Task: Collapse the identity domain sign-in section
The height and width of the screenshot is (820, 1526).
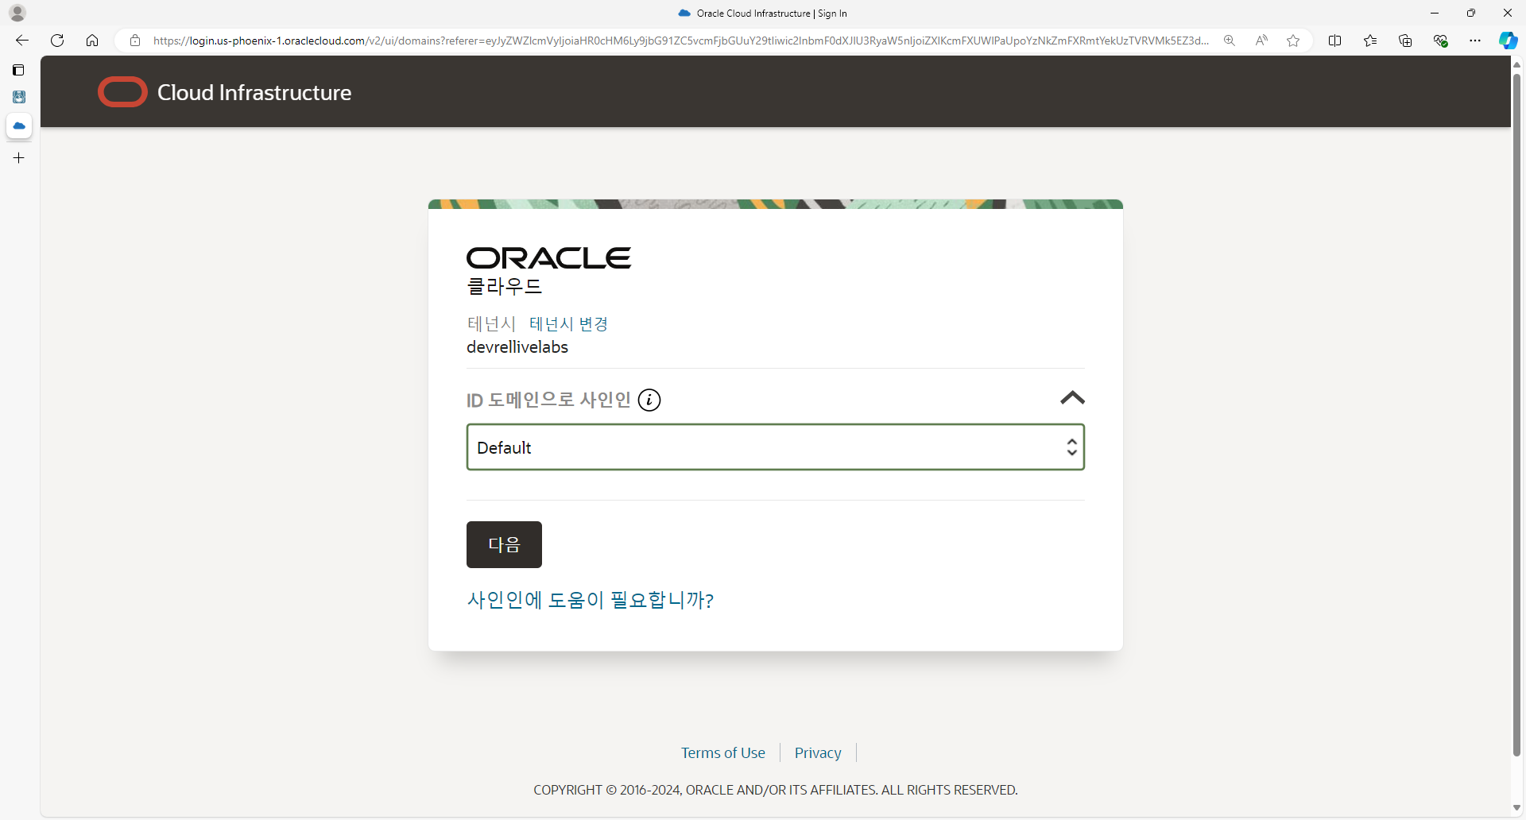Action: (x=1072, y=398)
